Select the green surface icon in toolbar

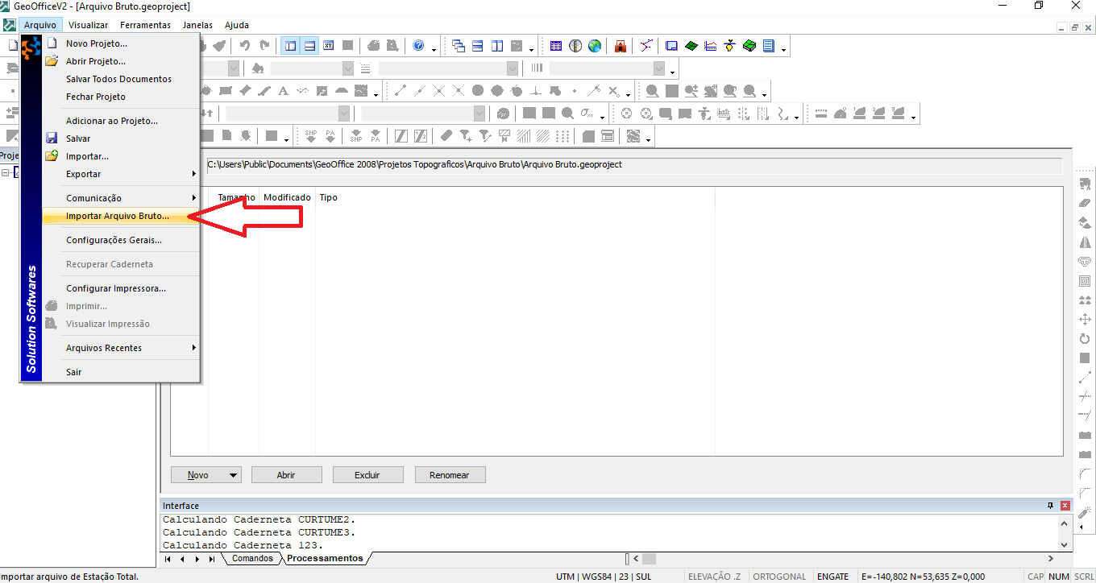pyautogui.click(x=691, y=46)
